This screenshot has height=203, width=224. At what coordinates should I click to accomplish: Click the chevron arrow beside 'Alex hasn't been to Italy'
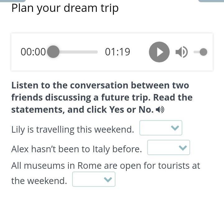click(183, 148)
